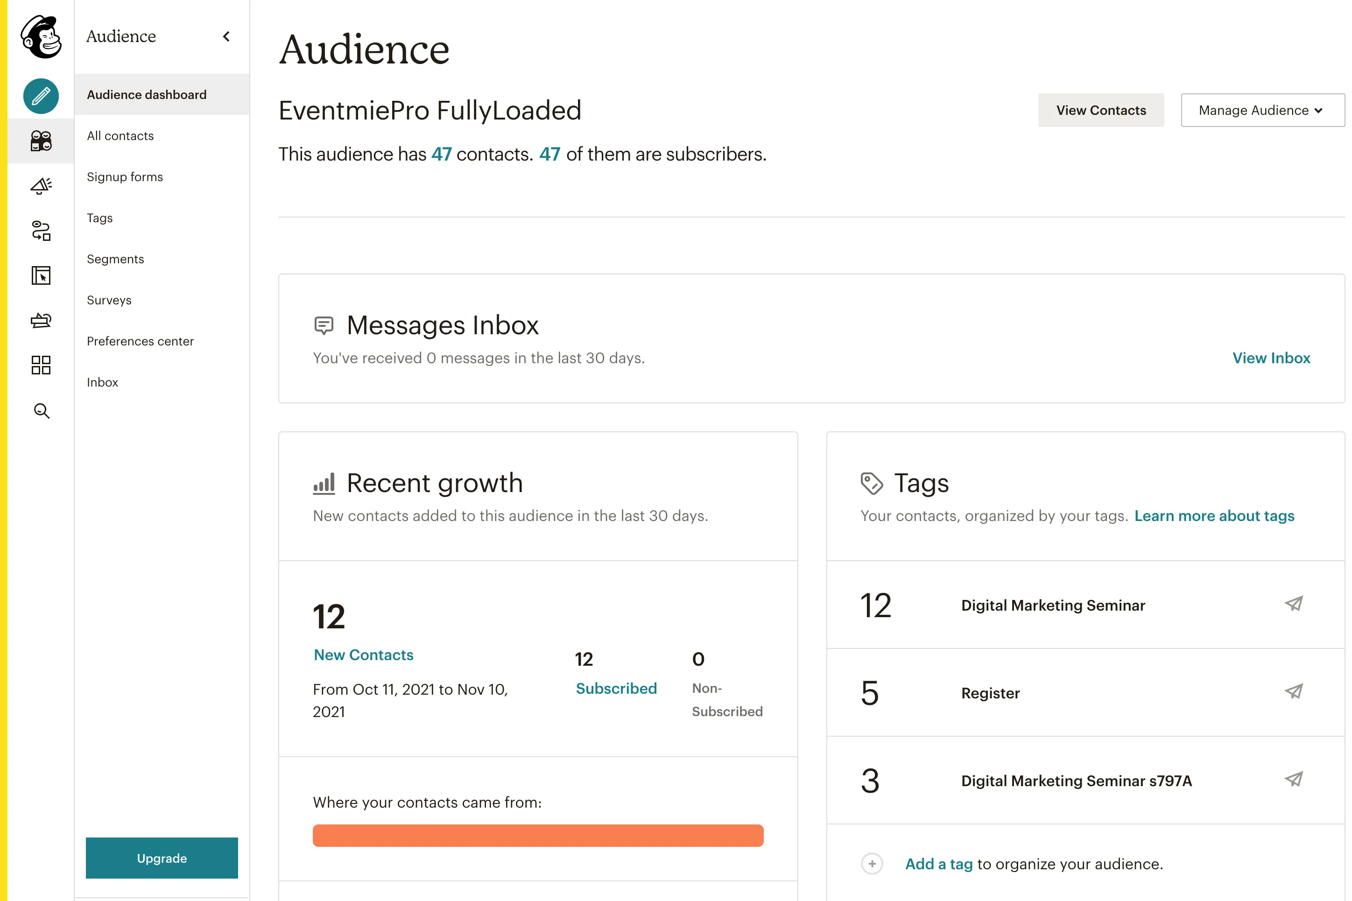
Task: Click the View Inbox link
Action: pyautogui.click(x=1271, y=358)
